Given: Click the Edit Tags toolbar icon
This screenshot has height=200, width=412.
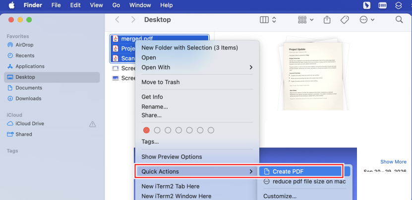Looking at the screenshot, I should 345,20.
